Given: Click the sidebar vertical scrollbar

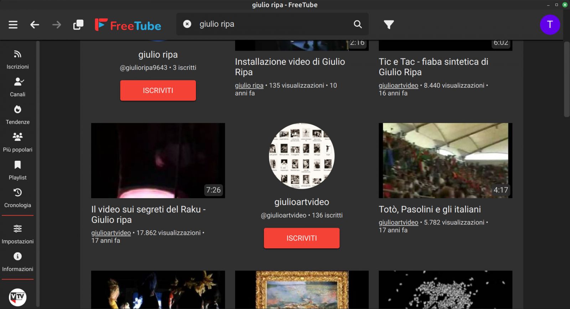Looking at the screenshot, I should 38,174.
